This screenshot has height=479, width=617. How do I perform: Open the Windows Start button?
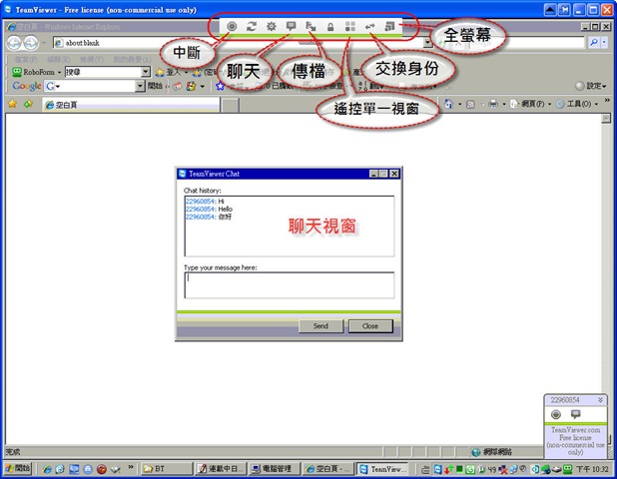pos(19,467)
